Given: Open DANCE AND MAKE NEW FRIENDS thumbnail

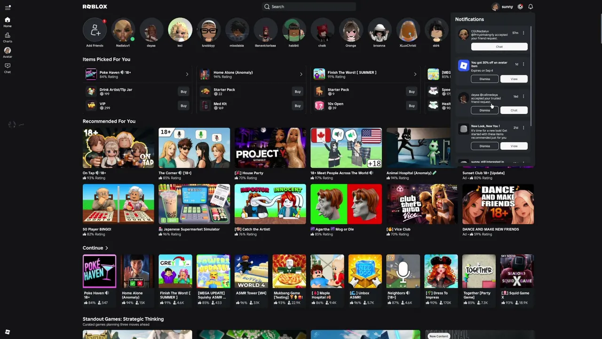Looking at the screenshot, I should (x=498, y=204).
